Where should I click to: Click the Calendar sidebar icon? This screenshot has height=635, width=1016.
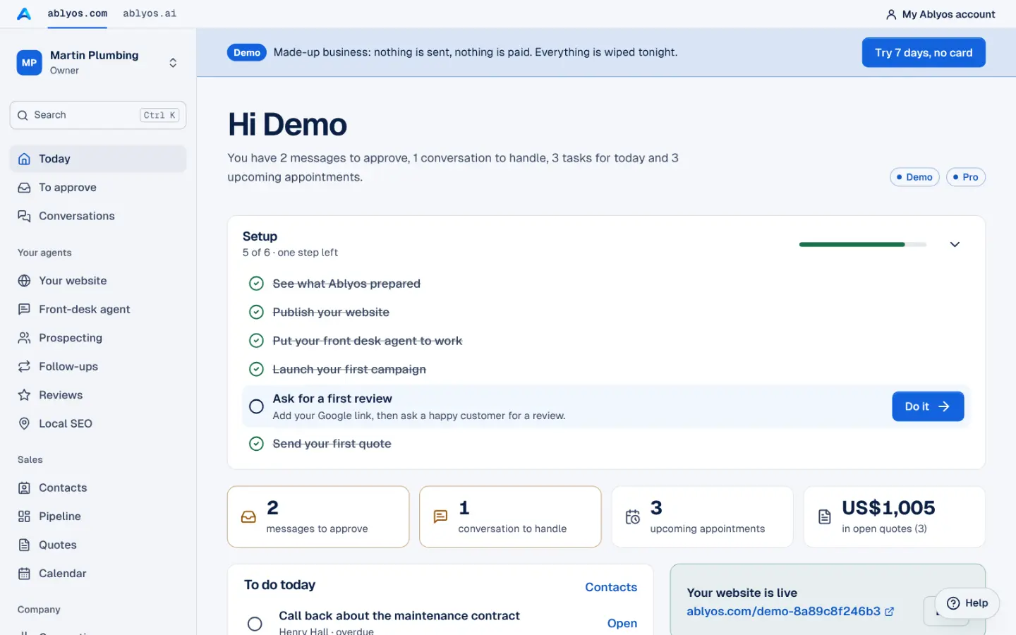tap(24, 574)
